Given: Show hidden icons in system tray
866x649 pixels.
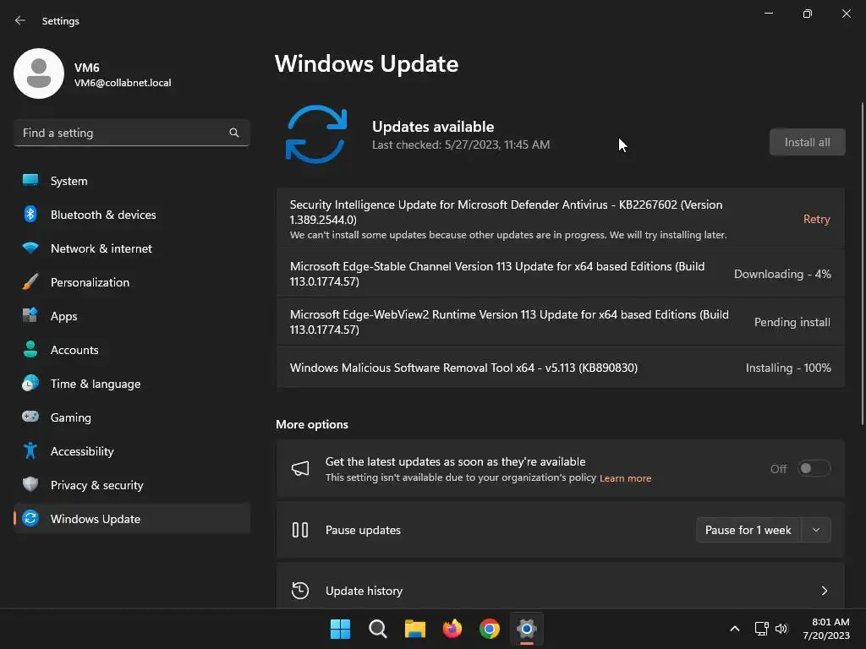Looking at the screenshot, I should tap(735, 629).
